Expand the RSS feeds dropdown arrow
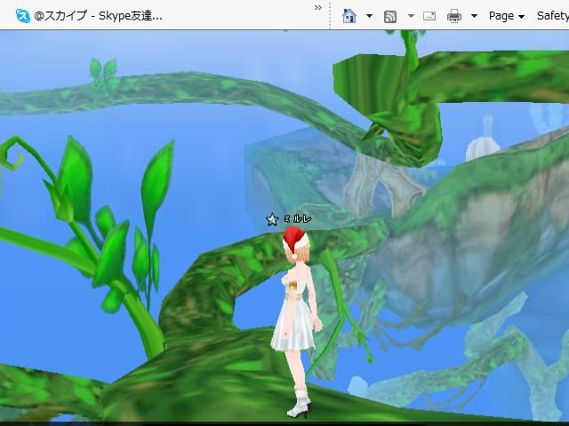This screenshot has height=426, width=569. click(x=410, y=16)
